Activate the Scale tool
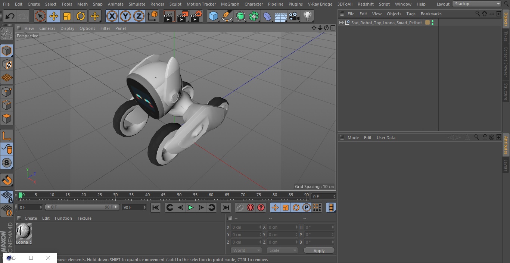This screenshot has height=263, width=510. point(67,16)
